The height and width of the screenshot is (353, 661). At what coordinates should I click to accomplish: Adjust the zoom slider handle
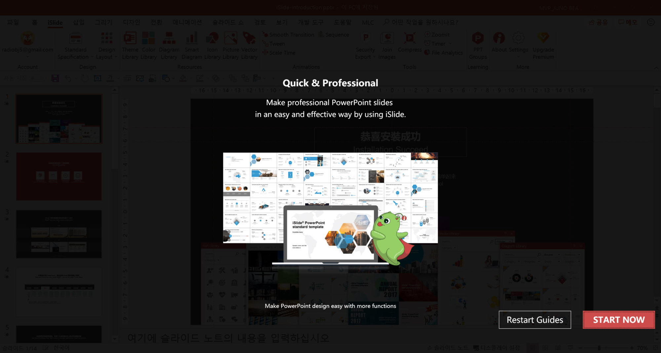[x=599, y=348]
